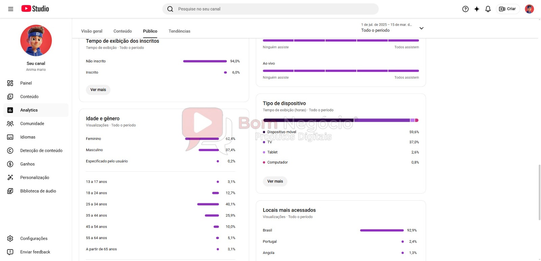Open the help question mark icon
Image resolution: width=541 pixels, height=261 pixels.
[465, 9]
